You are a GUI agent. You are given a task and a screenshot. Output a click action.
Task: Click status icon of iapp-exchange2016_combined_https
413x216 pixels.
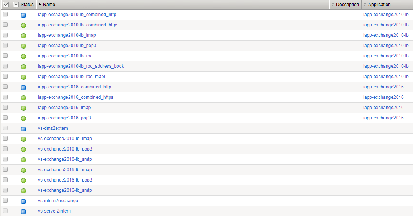click(x=23, y=98)
